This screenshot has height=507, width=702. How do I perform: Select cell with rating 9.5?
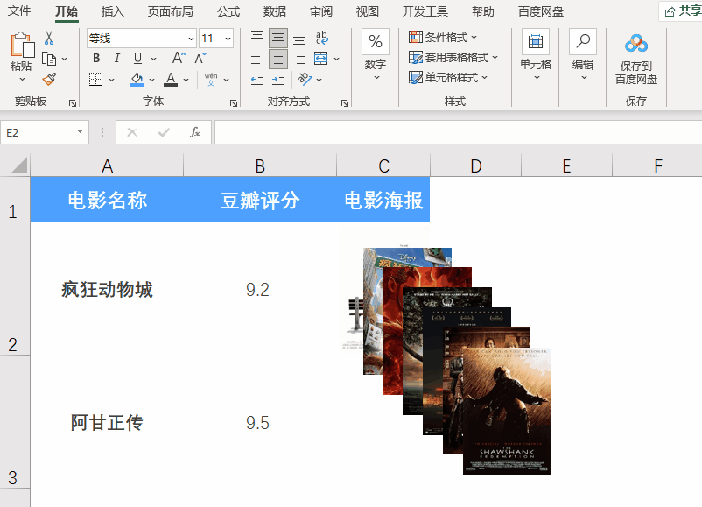coord(258,422)
